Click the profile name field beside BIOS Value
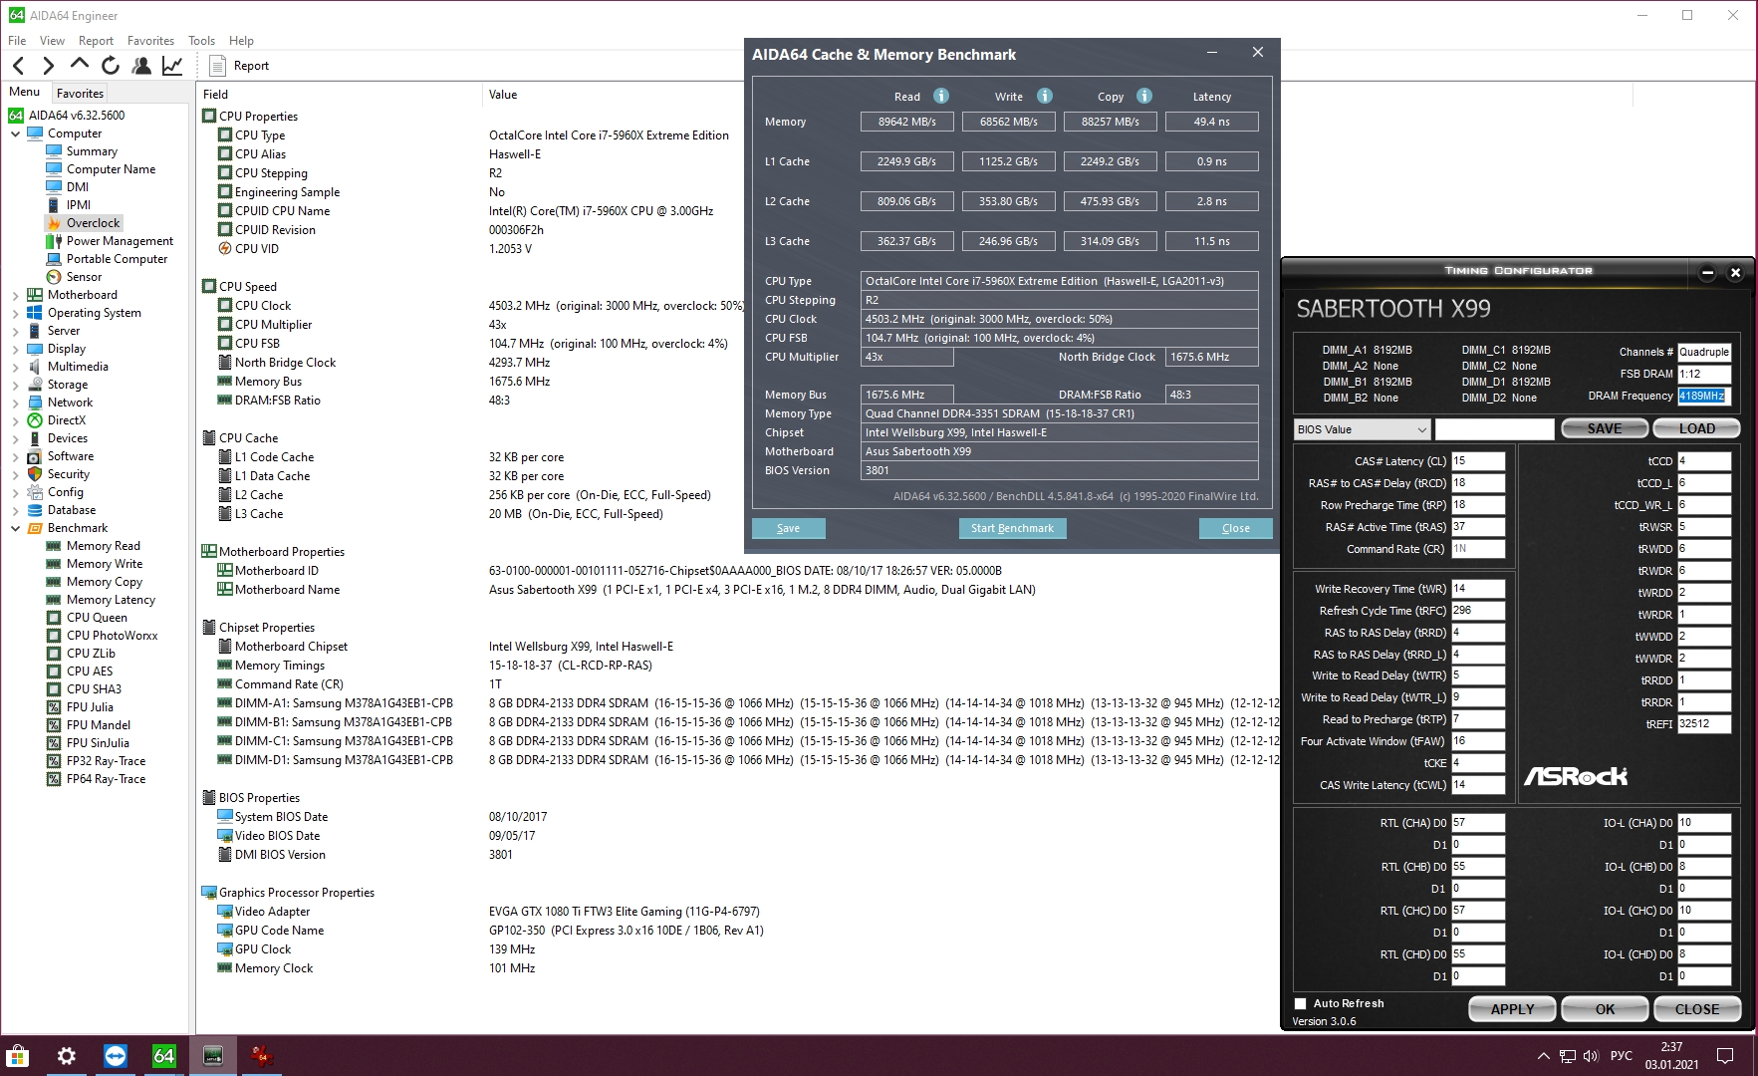This screenshot has width=1758, height=1076. tap(1494, 429)
